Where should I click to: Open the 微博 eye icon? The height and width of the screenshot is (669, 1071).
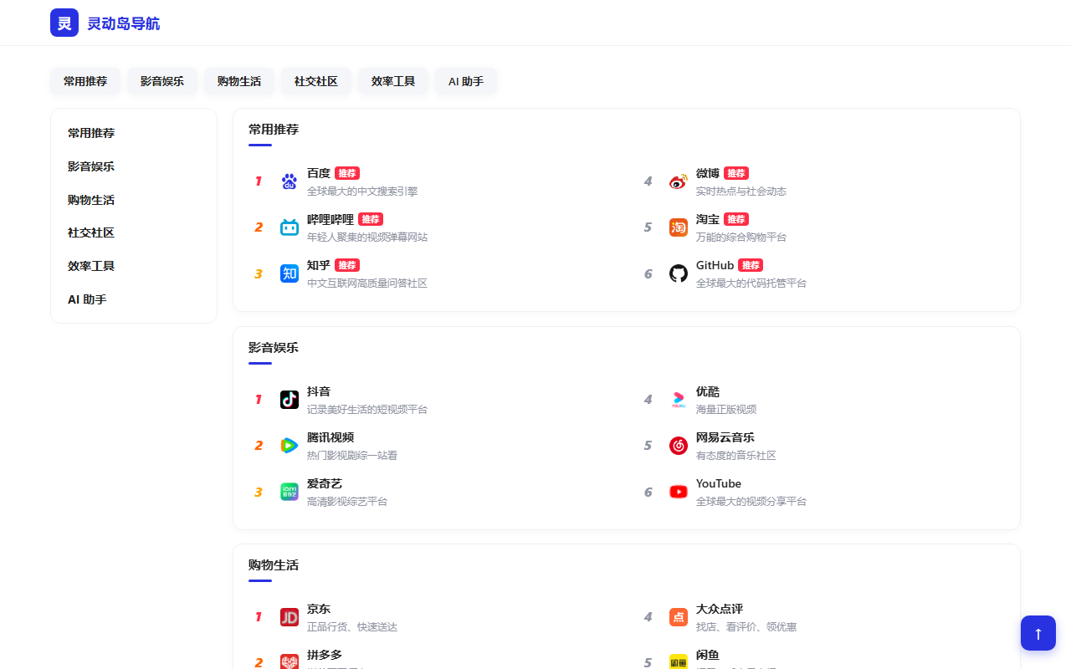pos(679,181)
